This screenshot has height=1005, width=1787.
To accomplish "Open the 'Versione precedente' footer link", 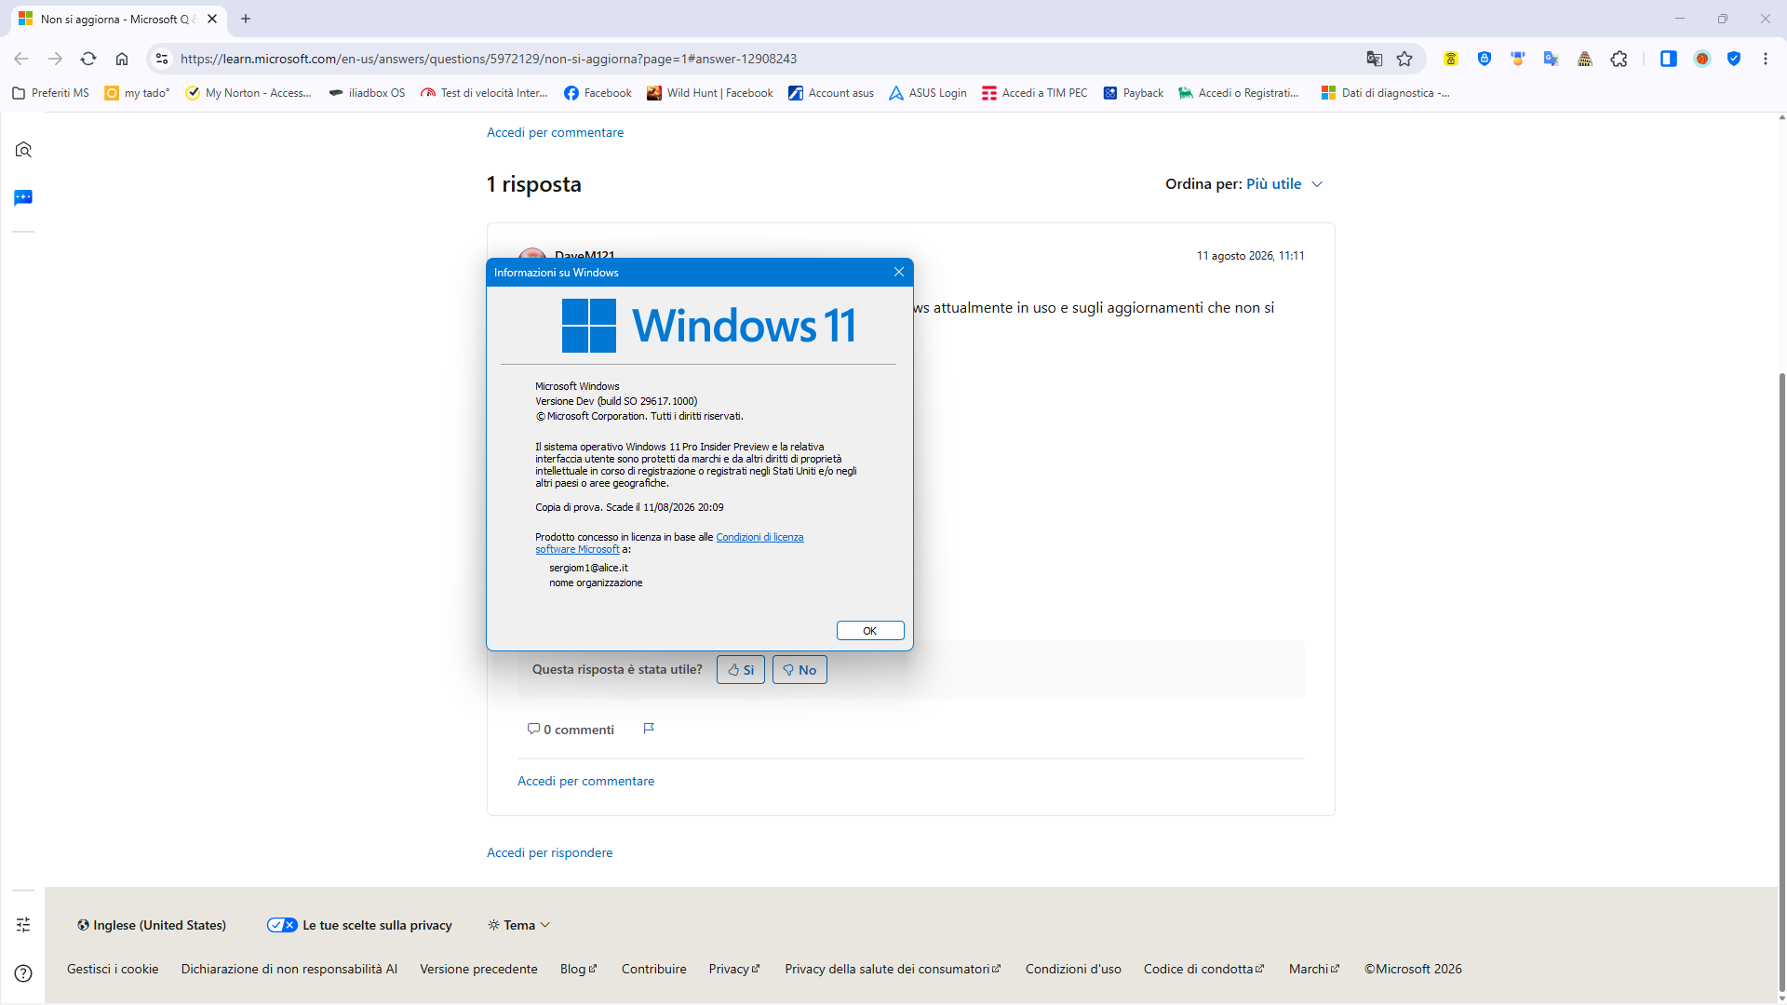I will click(x=478, y=969).
